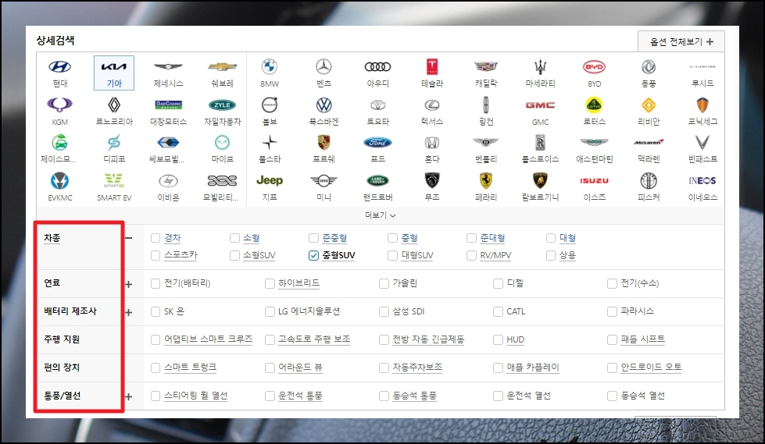Open 옵션 전체보기 full options
765x444 pixels.
tap(681, 41)
